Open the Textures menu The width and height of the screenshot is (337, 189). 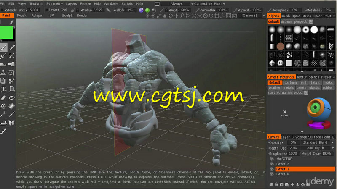[x=36, y=4]
